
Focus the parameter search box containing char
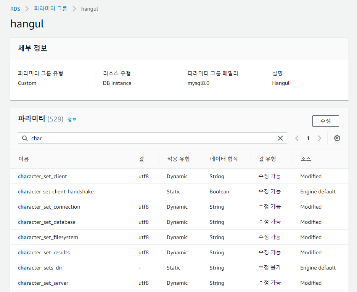(x=153, y=138)
